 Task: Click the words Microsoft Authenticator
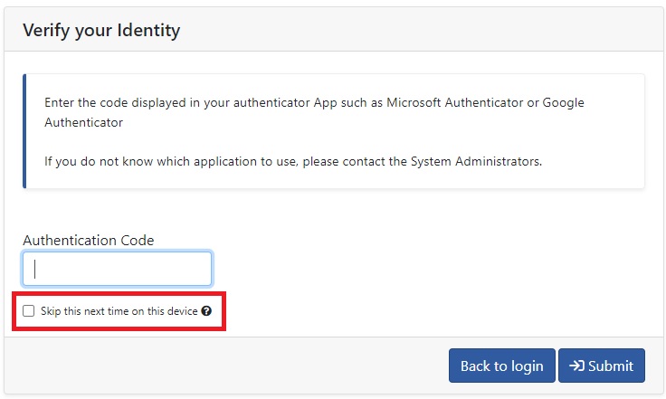[455, 103]
